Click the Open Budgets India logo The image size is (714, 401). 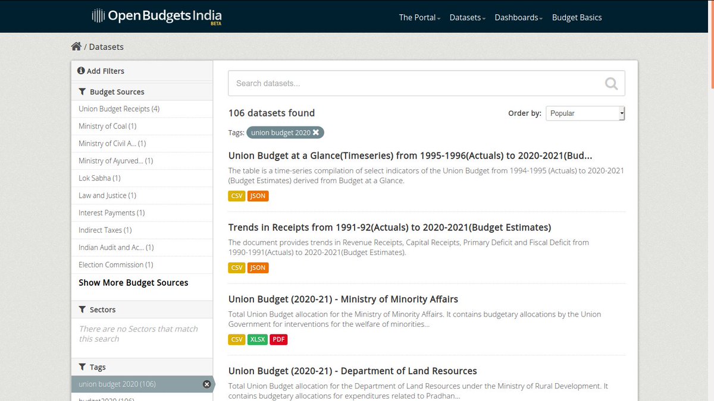[157, 16]
